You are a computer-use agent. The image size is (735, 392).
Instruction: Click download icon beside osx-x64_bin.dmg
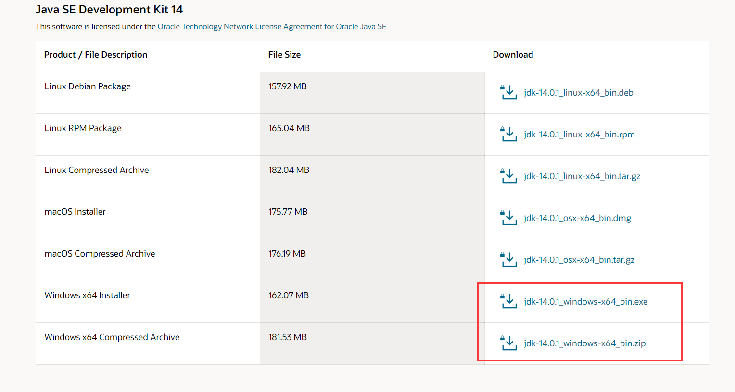pyautogui.click(x=508, y=218)
